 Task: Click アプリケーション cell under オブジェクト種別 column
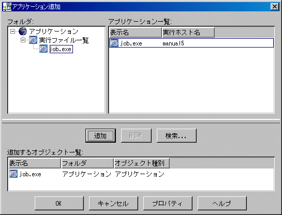[x=140, y=174]
